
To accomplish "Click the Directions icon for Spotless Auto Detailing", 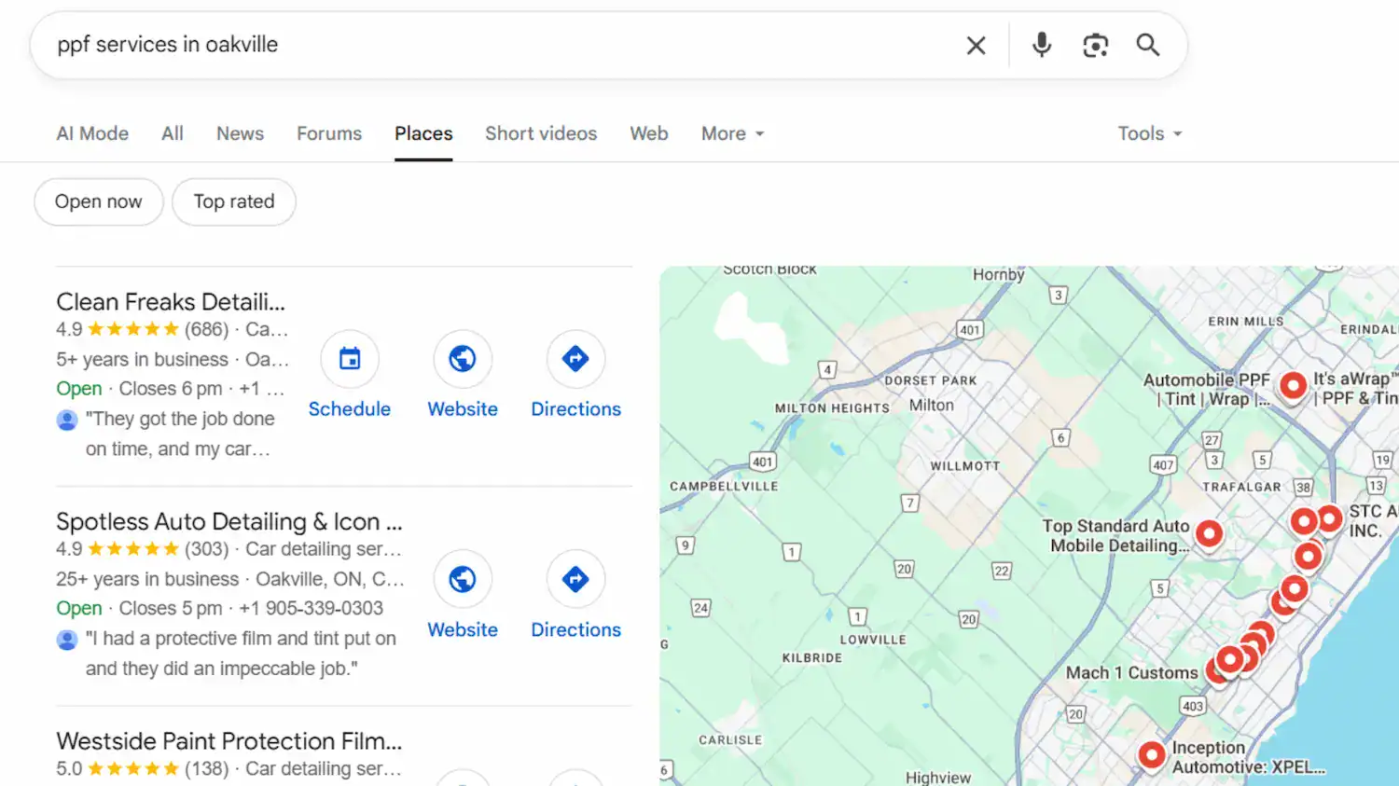I will [575, 579].
